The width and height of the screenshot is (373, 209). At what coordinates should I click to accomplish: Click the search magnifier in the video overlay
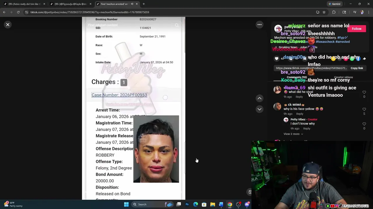click(x=177, y=25)
